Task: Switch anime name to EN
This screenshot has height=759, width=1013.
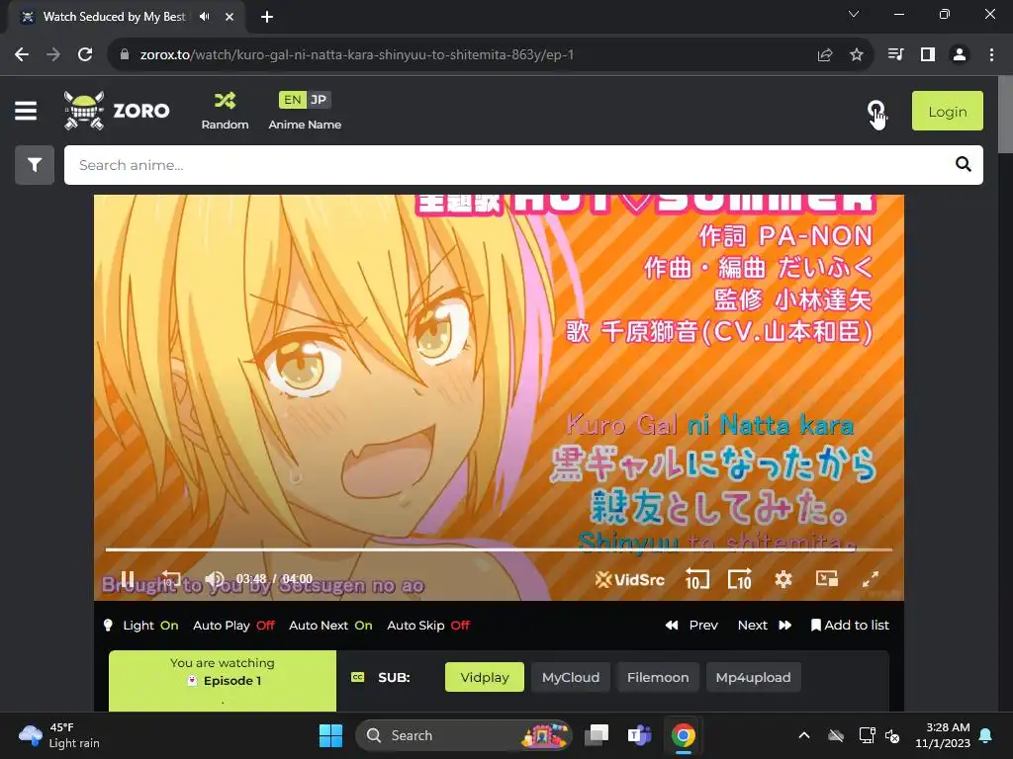Action: pyautogui.click(x=292, y=100)
